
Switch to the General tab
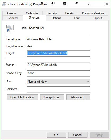click(x=13, y=18)
